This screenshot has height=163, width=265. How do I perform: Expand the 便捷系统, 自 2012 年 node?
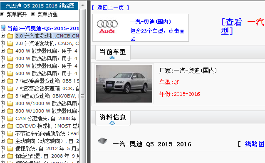(2, 148)
